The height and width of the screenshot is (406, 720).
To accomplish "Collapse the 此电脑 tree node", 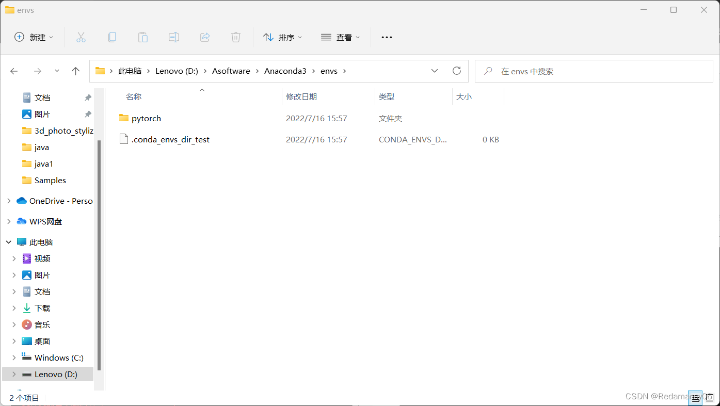I will tap(9, 242).
